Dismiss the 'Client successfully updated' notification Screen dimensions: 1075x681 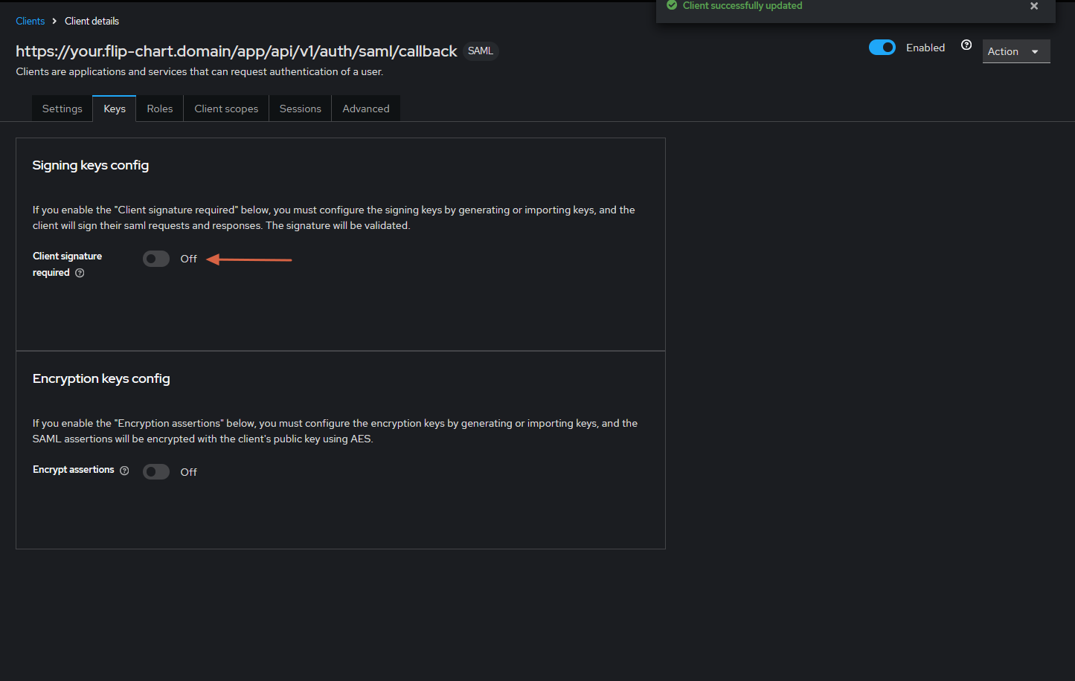1034,6
